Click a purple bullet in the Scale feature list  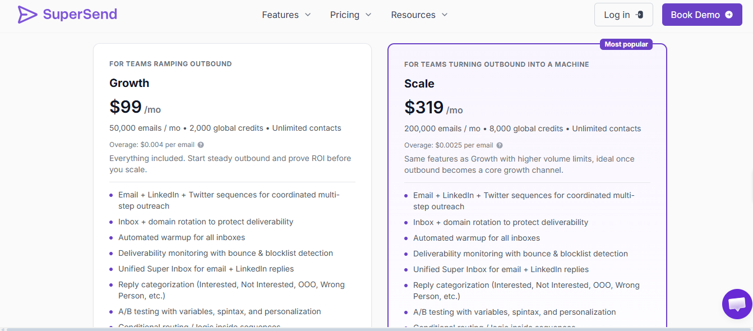click(x=406, y=195)
